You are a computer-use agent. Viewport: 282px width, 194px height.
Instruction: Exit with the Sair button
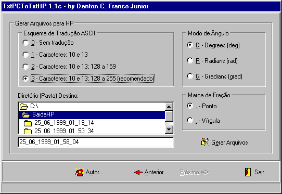254,172
